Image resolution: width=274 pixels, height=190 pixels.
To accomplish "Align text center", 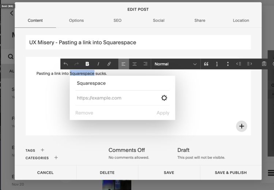I will (x=134, y=64).
